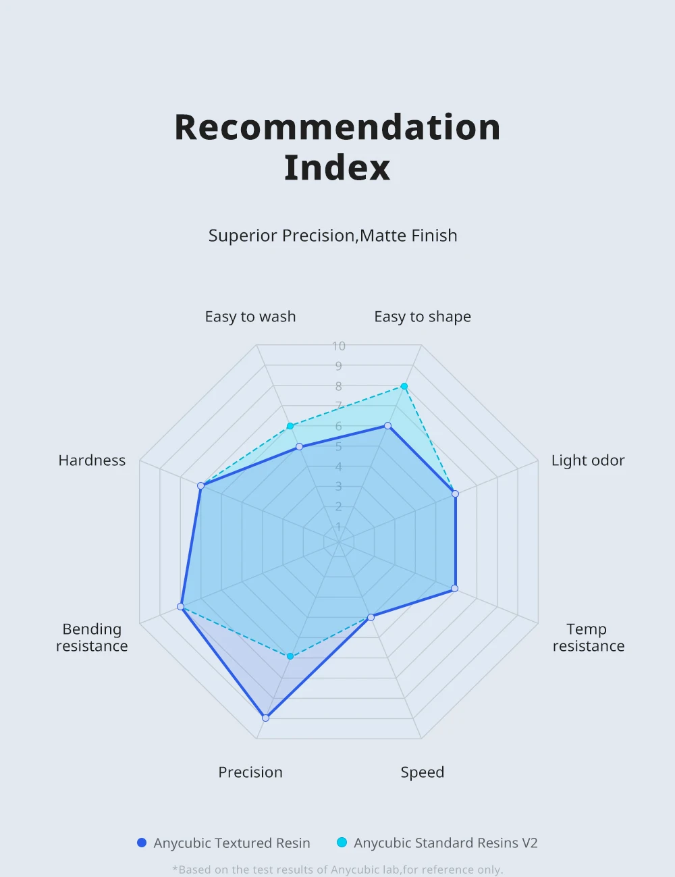Click the Anycubic Textured Resin legend dot
675x877 pixels.
[142, 843]
